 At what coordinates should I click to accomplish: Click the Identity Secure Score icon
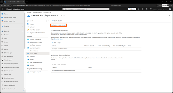point(2,85)
